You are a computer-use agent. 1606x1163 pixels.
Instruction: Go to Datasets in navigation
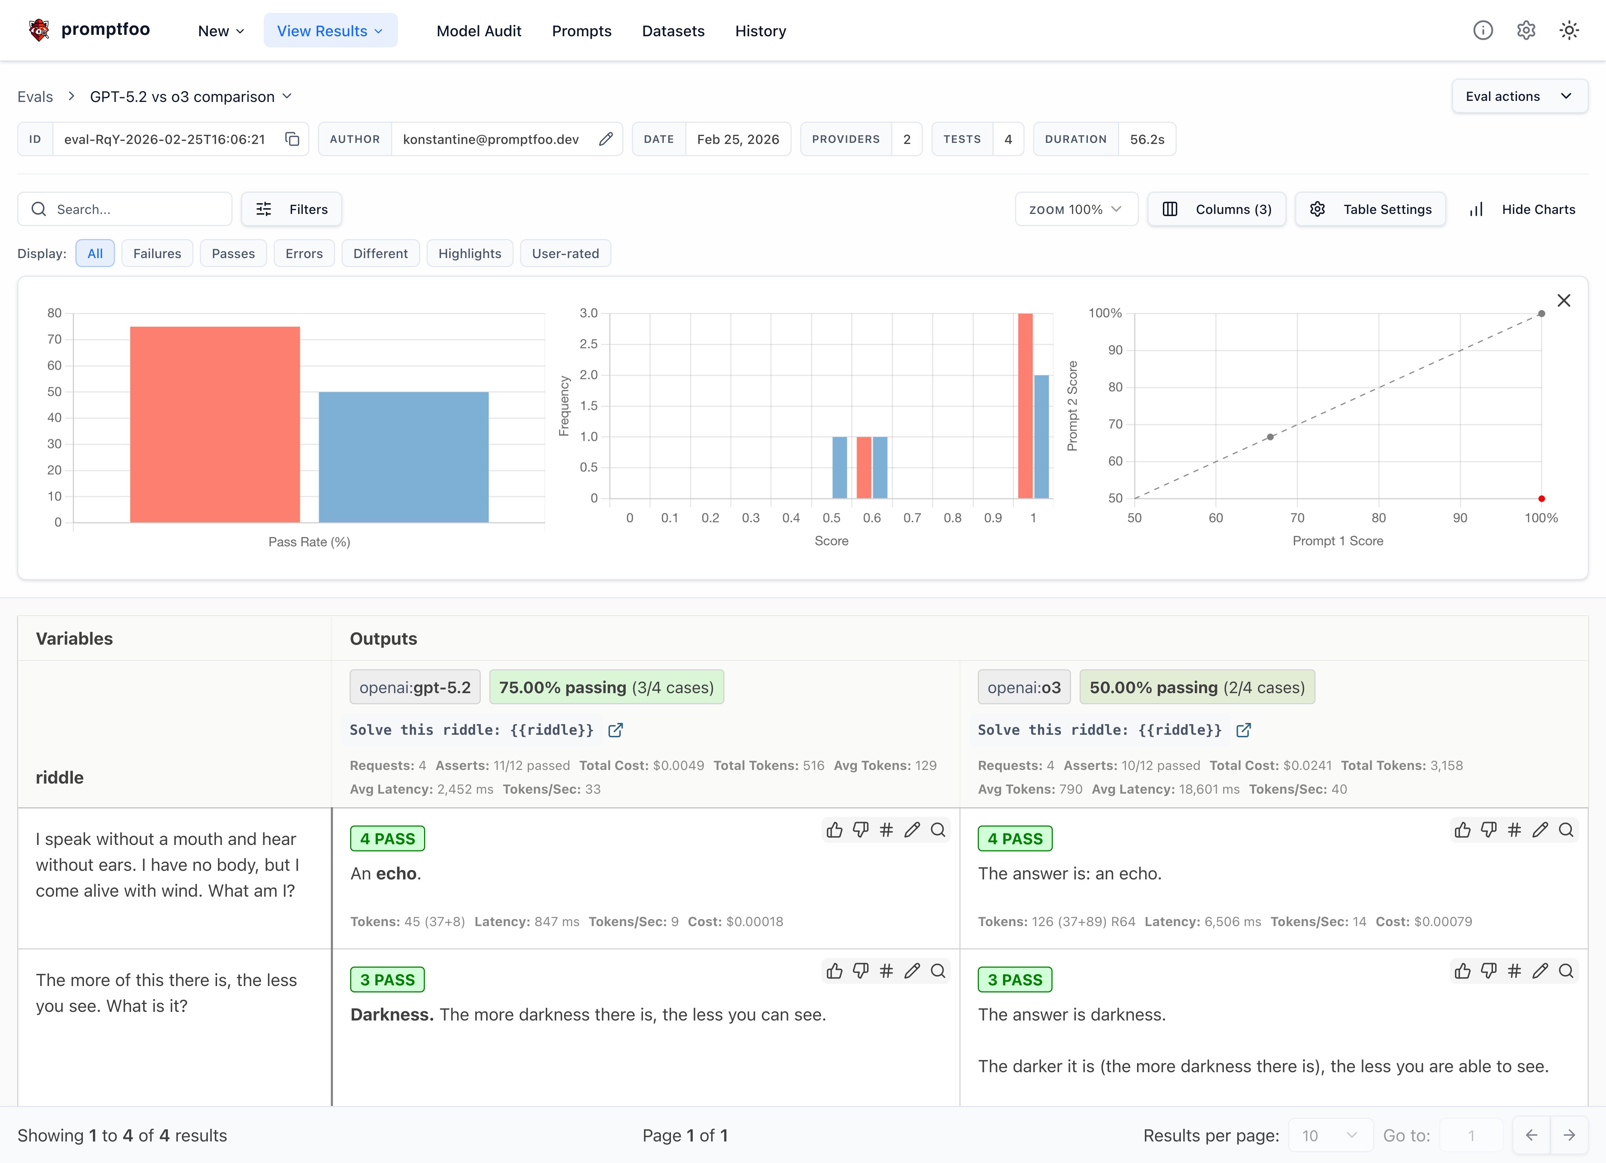[x=673, y=31]
